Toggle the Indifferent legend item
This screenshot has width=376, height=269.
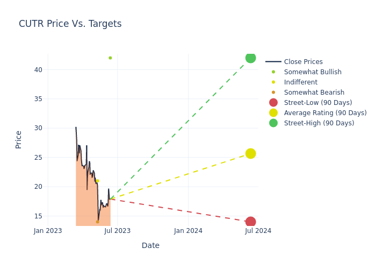[300, 82]
